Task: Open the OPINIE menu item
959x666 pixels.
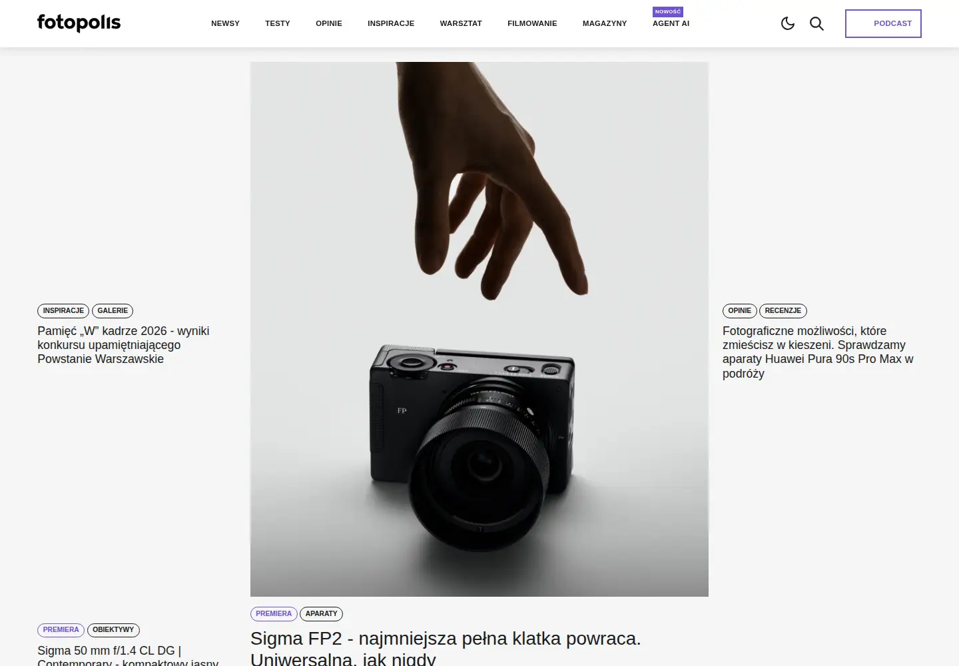Action: 329,23
